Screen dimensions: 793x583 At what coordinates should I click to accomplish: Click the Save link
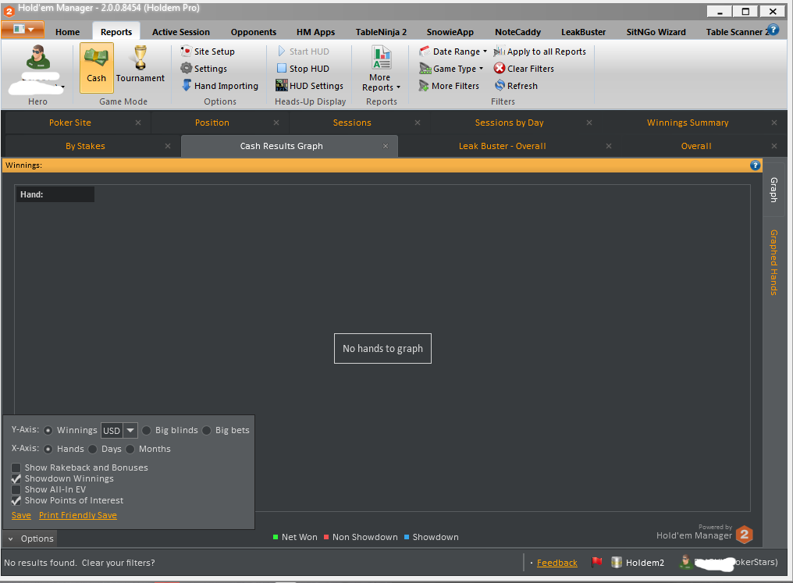coord(21,515)
